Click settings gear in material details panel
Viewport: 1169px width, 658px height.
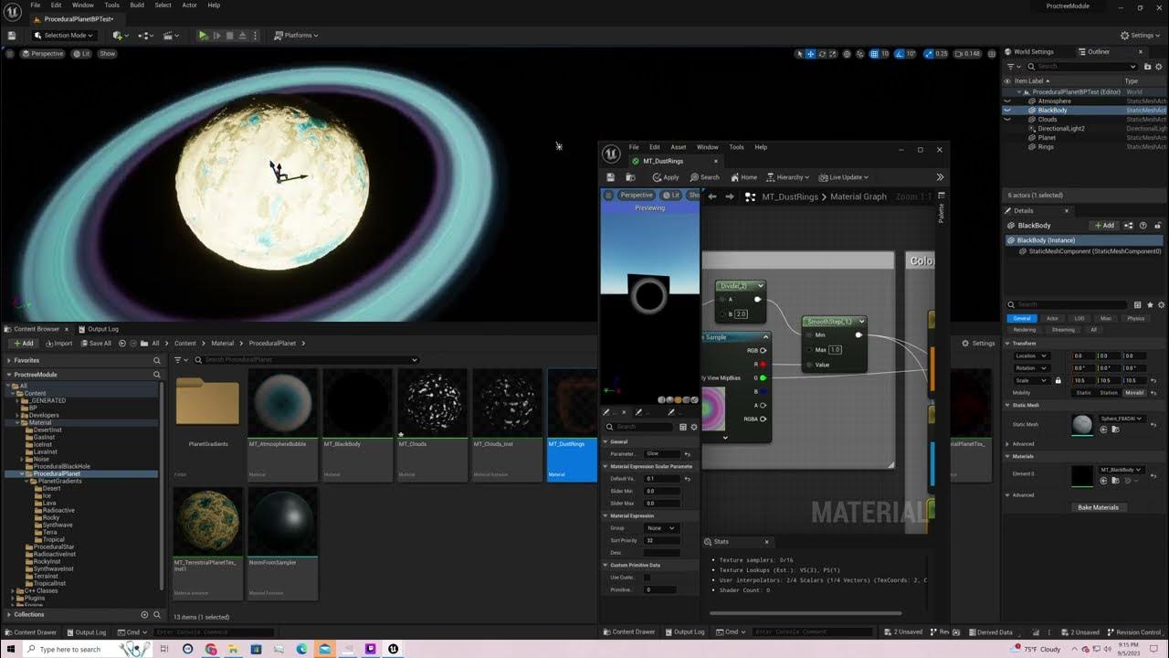tap(694, 427)
